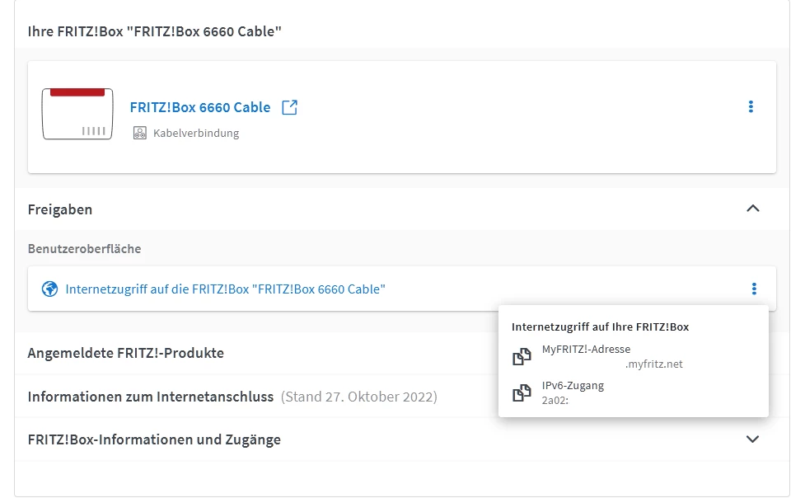
Task: Expand FRITZ!Box-Informationen und Zugänge via the chevron
Action: coord(752,439)
